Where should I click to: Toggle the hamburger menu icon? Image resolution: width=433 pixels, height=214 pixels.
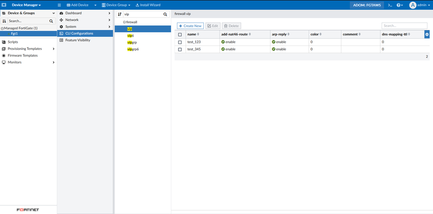(x=59, y=5)
